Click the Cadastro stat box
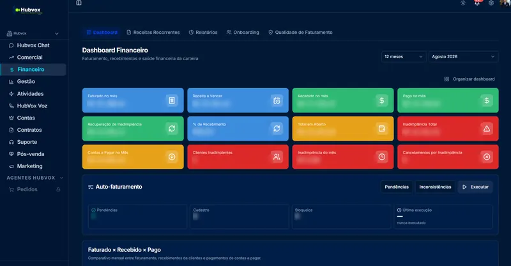This screenshot has width=511, height=266. (x=239, y=216)
